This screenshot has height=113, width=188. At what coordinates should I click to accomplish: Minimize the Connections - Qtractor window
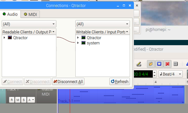[x=118, y=5]
